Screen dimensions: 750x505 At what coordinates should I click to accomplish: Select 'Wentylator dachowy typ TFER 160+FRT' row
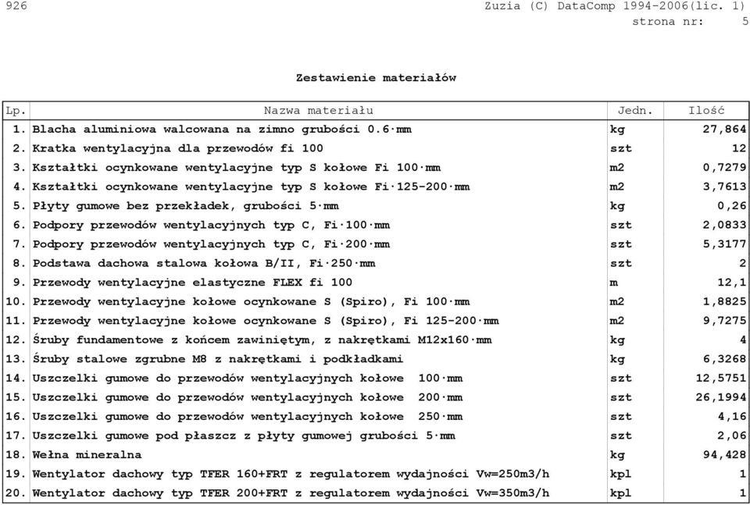376,474
